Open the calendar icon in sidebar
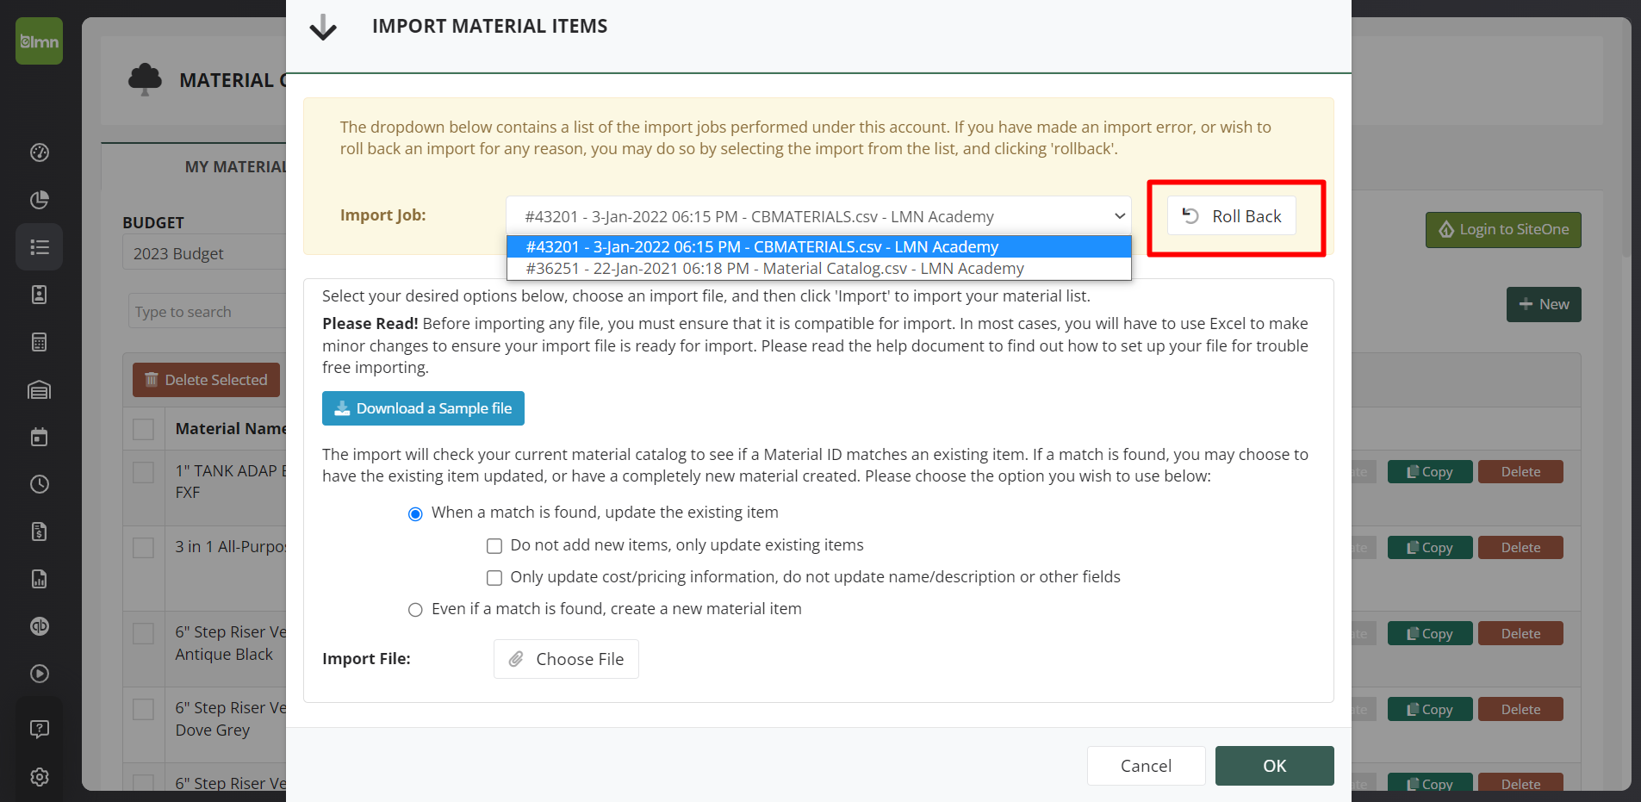Screen dimensions: 1641x802 point(40,437)
